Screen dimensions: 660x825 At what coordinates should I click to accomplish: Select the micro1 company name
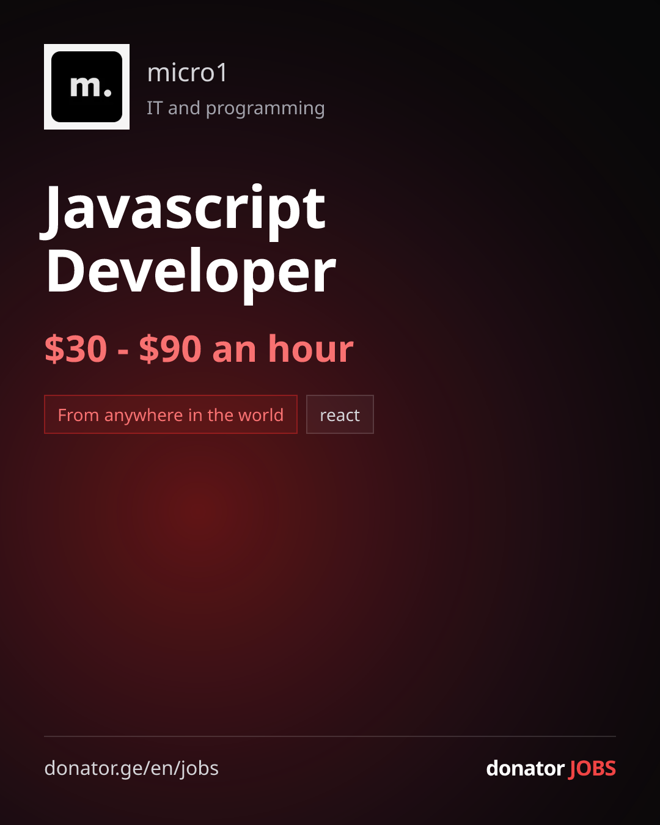tap(188, 73)
